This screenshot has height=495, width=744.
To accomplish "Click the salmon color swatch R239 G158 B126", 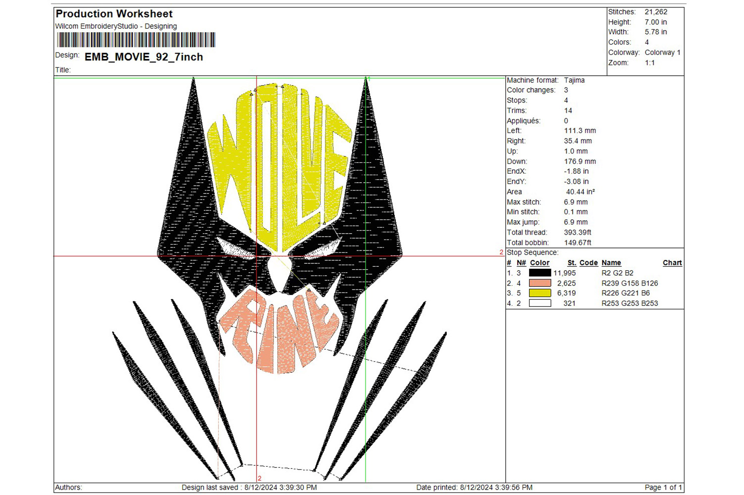I will click(x=540, y=283).
